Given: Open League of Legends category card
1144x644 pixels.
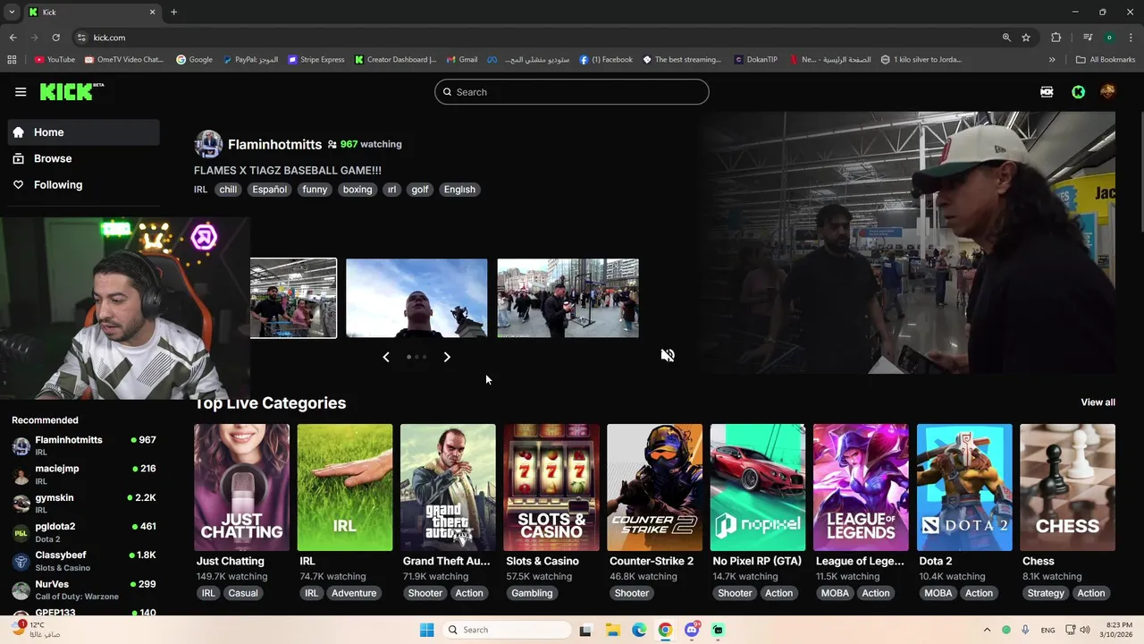Looking at the screenshot, I should [x=861, y=487].
